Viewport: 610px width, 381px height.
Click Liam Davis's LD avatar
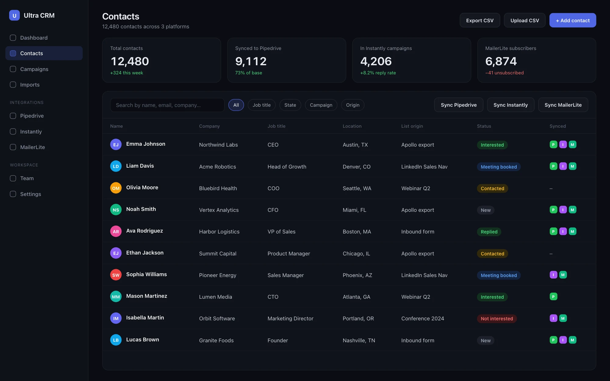pyautogui.click(x=116, y=166)
